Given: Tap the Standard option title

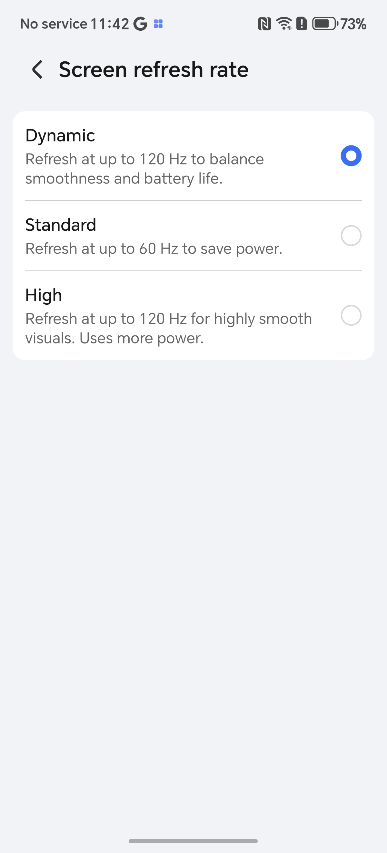Looking at the screenshot, I should point(61,225).
